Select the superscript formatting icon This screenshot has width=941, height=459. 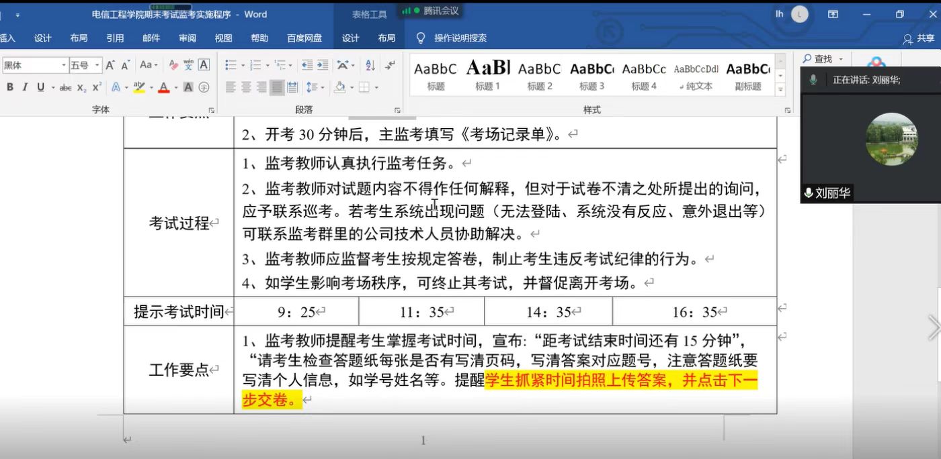pos(96,86)
